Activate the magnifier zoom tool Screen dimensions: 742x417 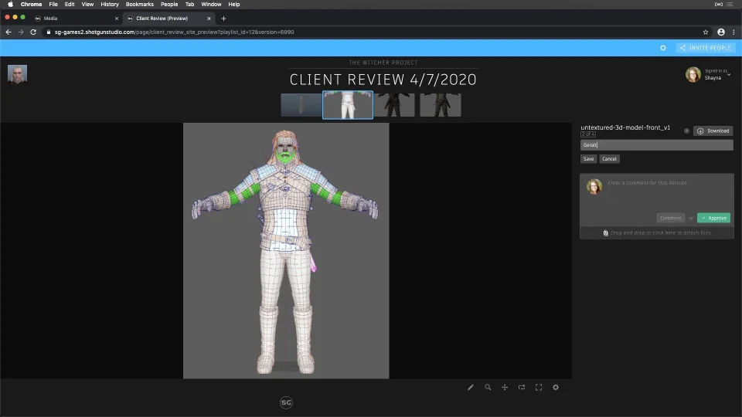488,387
